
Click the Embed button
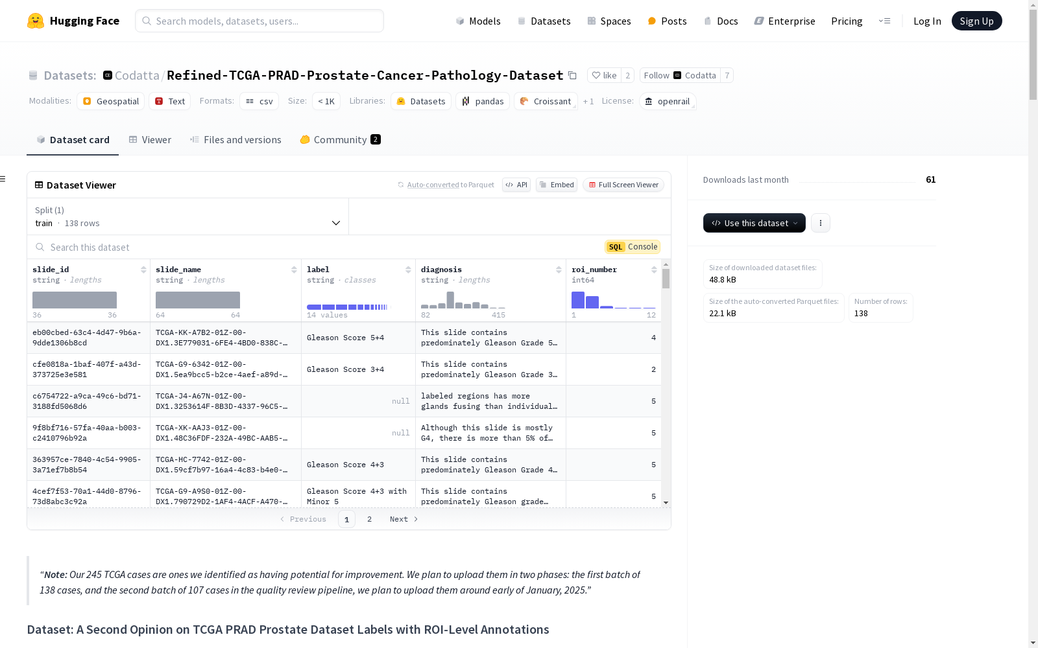[x=557, y=185]
